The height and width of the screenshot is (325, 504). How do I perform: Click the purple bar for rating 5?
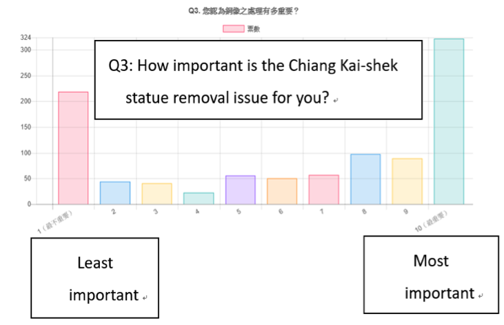pyautogui.click(x=241, y=190)
